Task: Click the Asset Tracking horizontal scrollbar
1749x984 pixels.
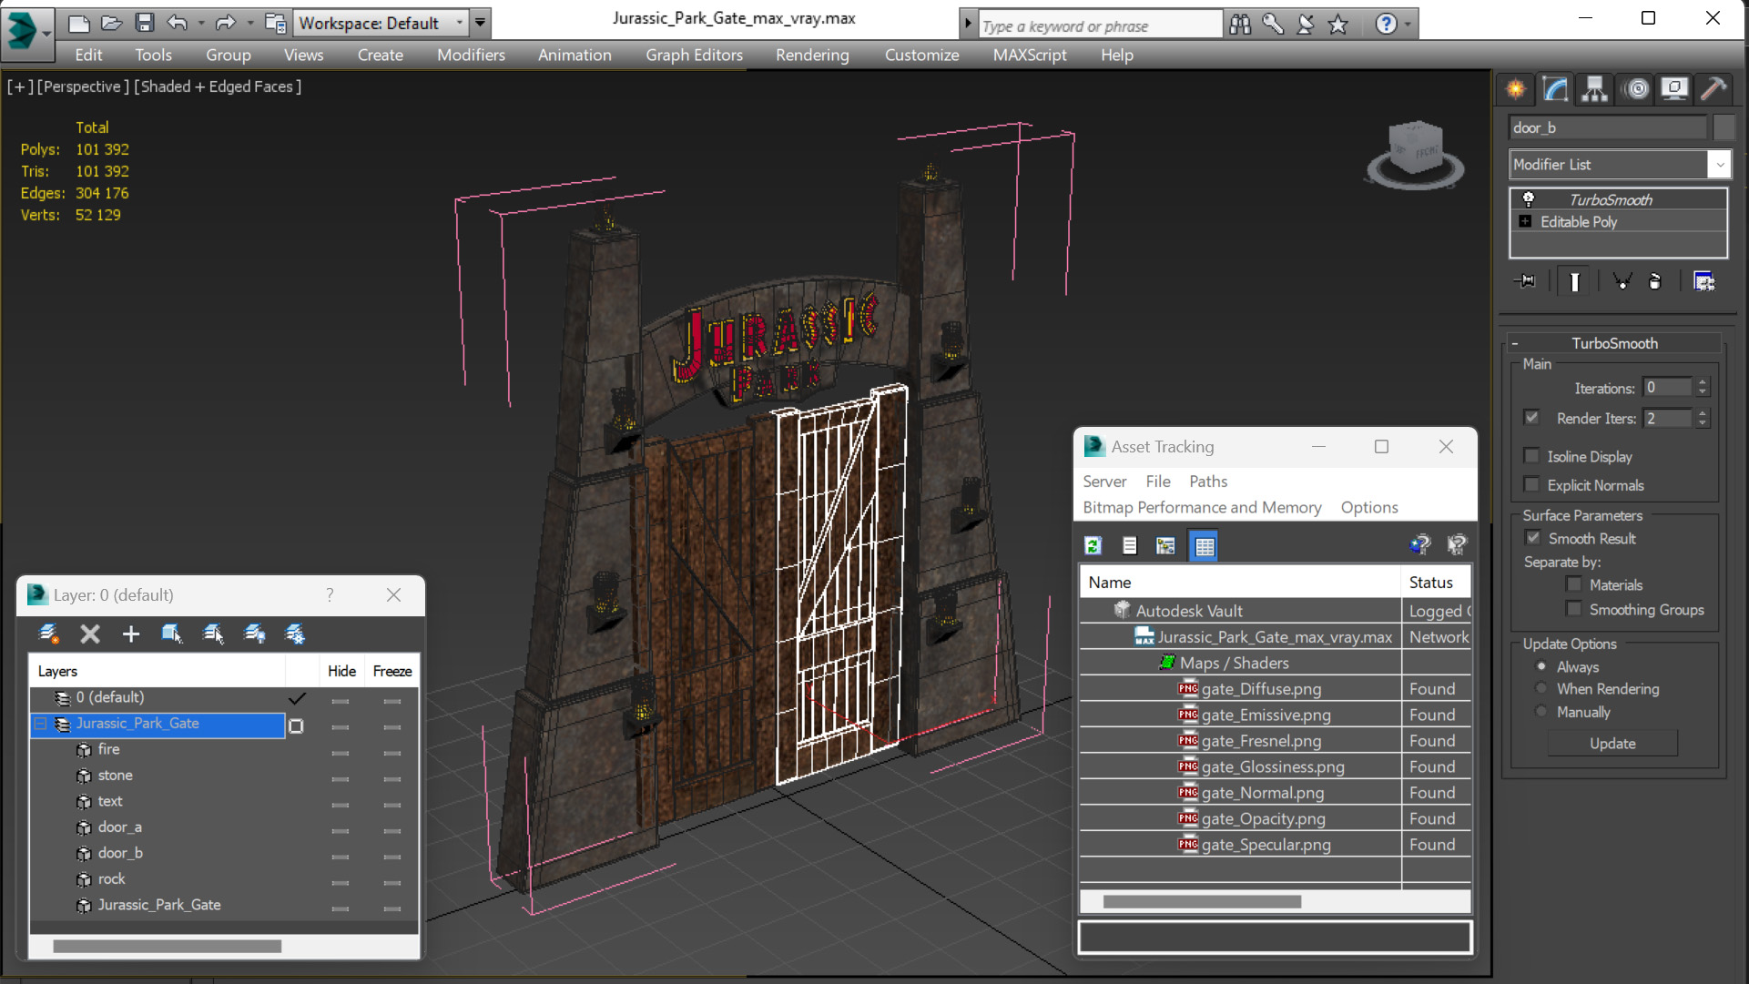Action: click(1202, 902)
